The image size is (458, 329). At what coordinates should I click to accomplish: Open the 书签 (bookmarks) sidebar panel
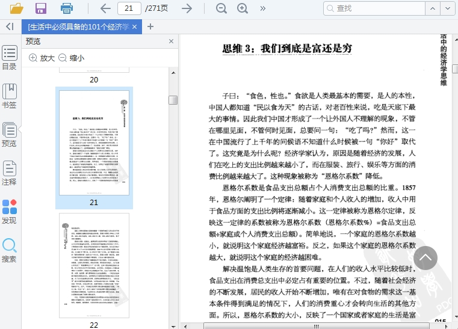[10, 96]
